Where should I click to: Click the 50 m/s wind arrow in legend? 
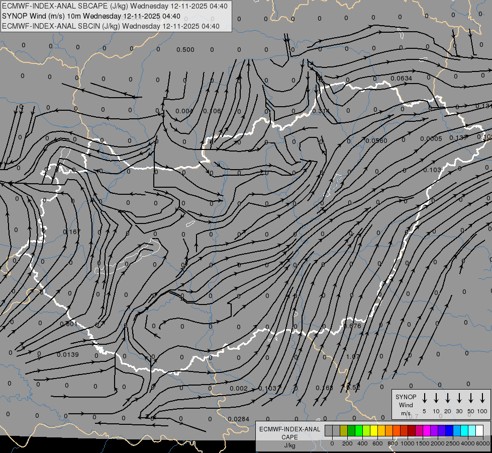(x=471, y=398)
